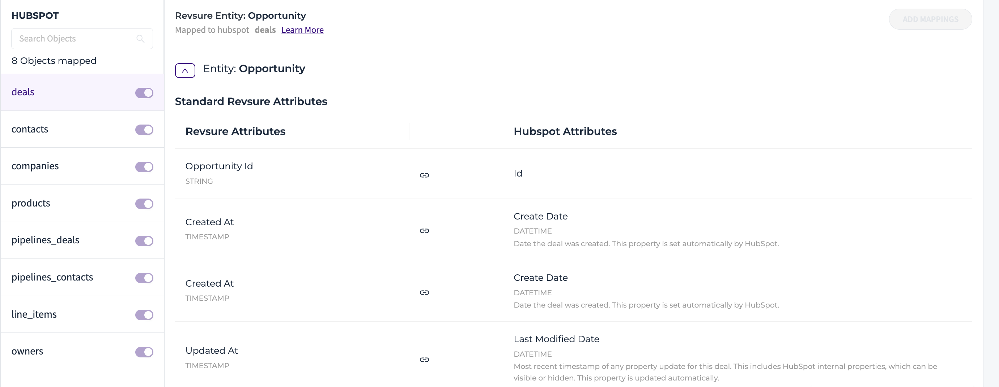Toggle the companies object switch
The width and height of the screenshot is (999, 387).
[x=144, y=167]
